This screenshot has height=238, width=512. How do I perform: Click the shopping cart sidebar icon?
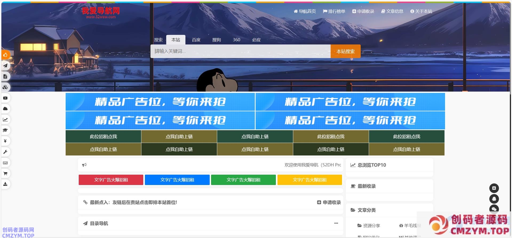click(x=5, y=173)
